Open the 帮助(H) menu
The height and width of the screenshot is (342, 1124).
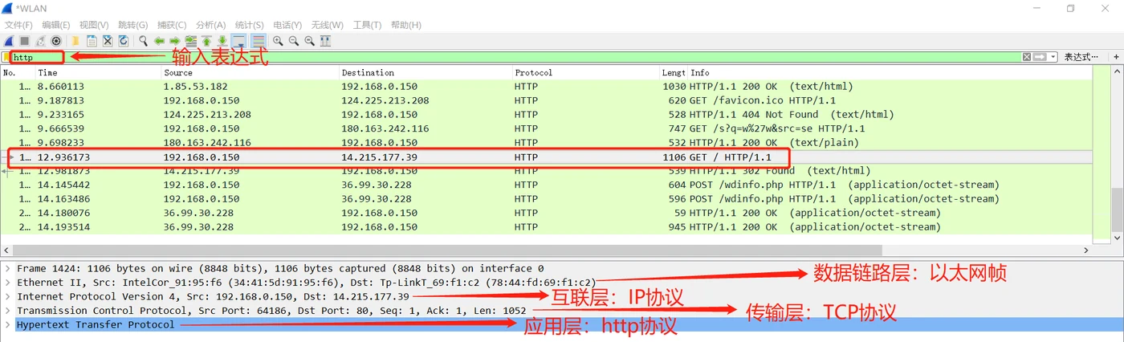point(405,25)
